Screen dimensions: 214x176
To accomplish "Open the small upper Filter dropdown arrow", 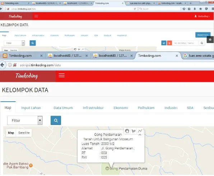I will (23, 43).
